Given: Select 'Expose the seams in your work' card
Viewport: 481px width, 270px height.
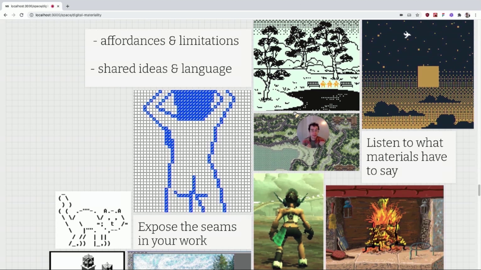Looking at the screenshot, I should 193,232.
